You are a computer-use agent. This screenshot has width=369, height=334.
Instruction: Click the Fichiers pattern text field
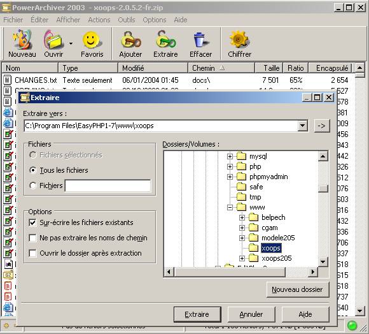[108, 185]
